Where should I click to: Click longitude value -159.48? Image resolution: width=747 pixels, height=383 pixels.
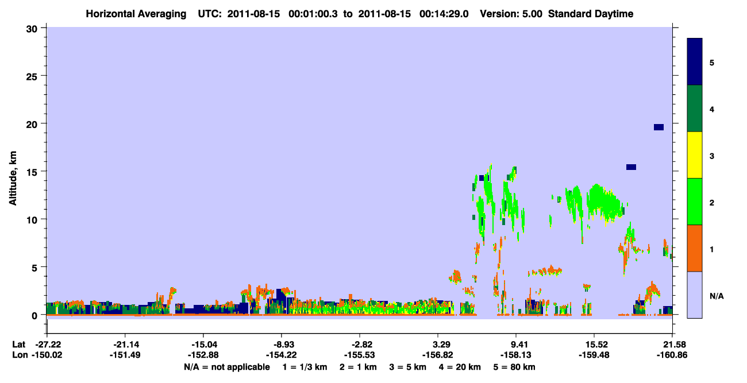594,355
